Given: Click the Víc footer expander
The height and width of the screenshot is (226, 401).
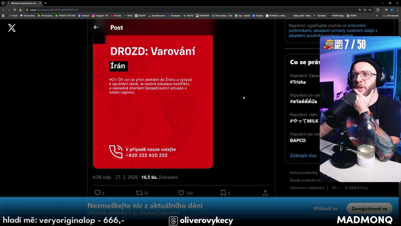Looking at the screenshot, I should coord(336,188).
